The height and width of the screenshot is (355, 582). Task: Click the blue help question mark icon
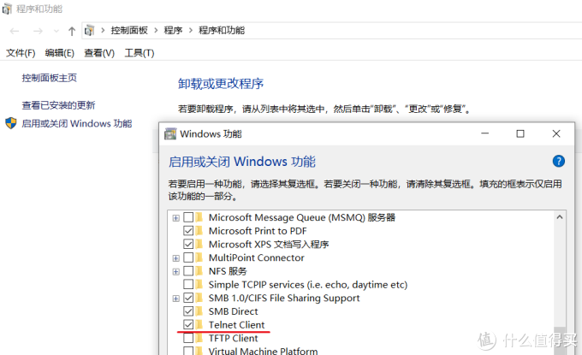pos(559,161)
